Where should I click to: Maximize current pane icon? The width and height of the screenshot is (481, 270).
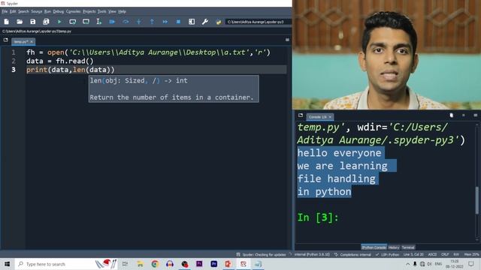pyautogui.click(x=192, y=22)
